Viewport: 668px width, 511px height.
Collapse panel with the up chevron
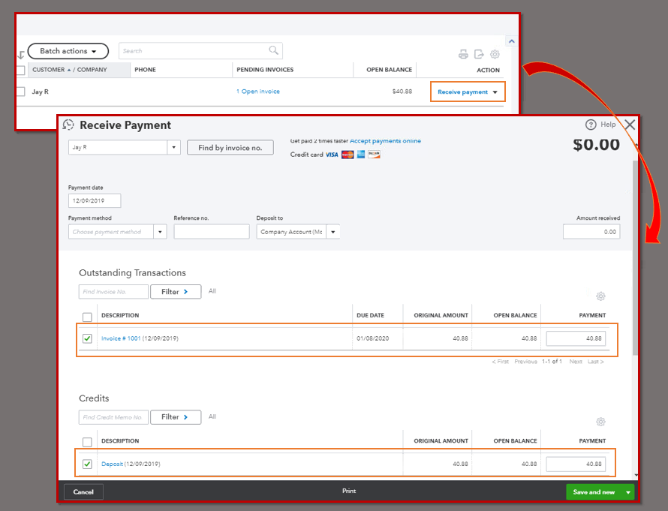pyautogui.click(x=512, y=41)
